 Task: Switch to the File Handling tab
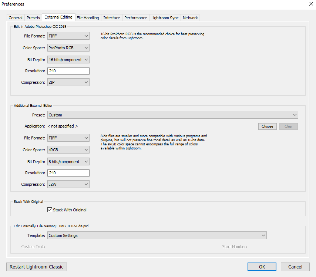pos(88,17)
